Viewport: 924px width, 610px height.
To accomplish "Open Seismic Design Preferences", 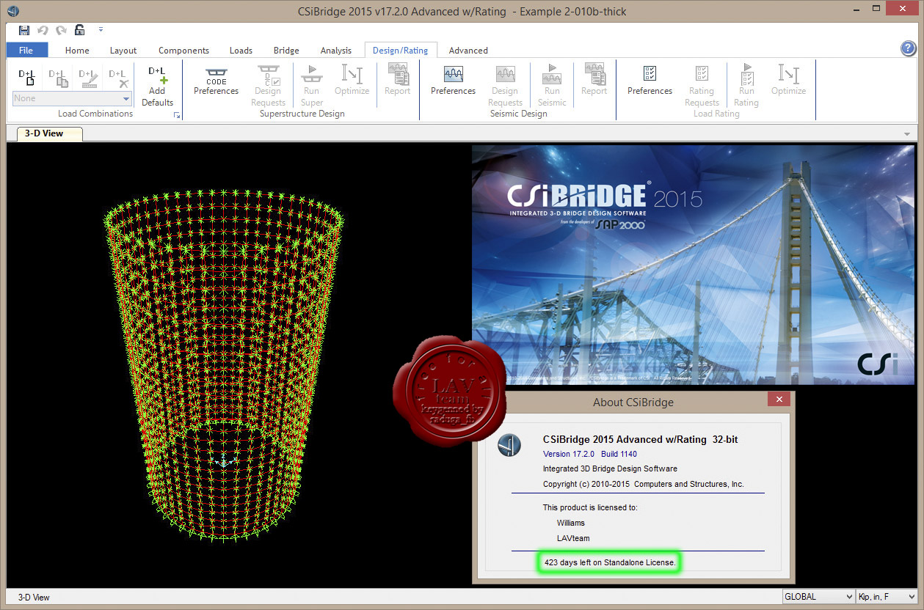I will click(x=453, y=81).
